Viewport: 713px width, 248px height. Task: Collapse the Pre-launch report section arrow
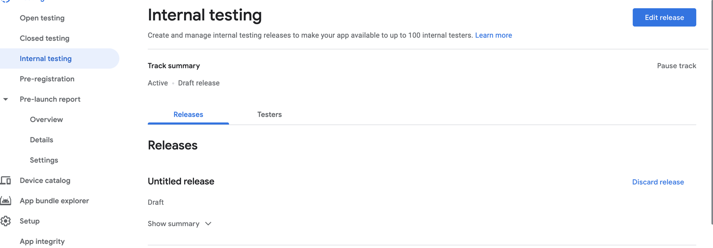click(x=6, y=99)
